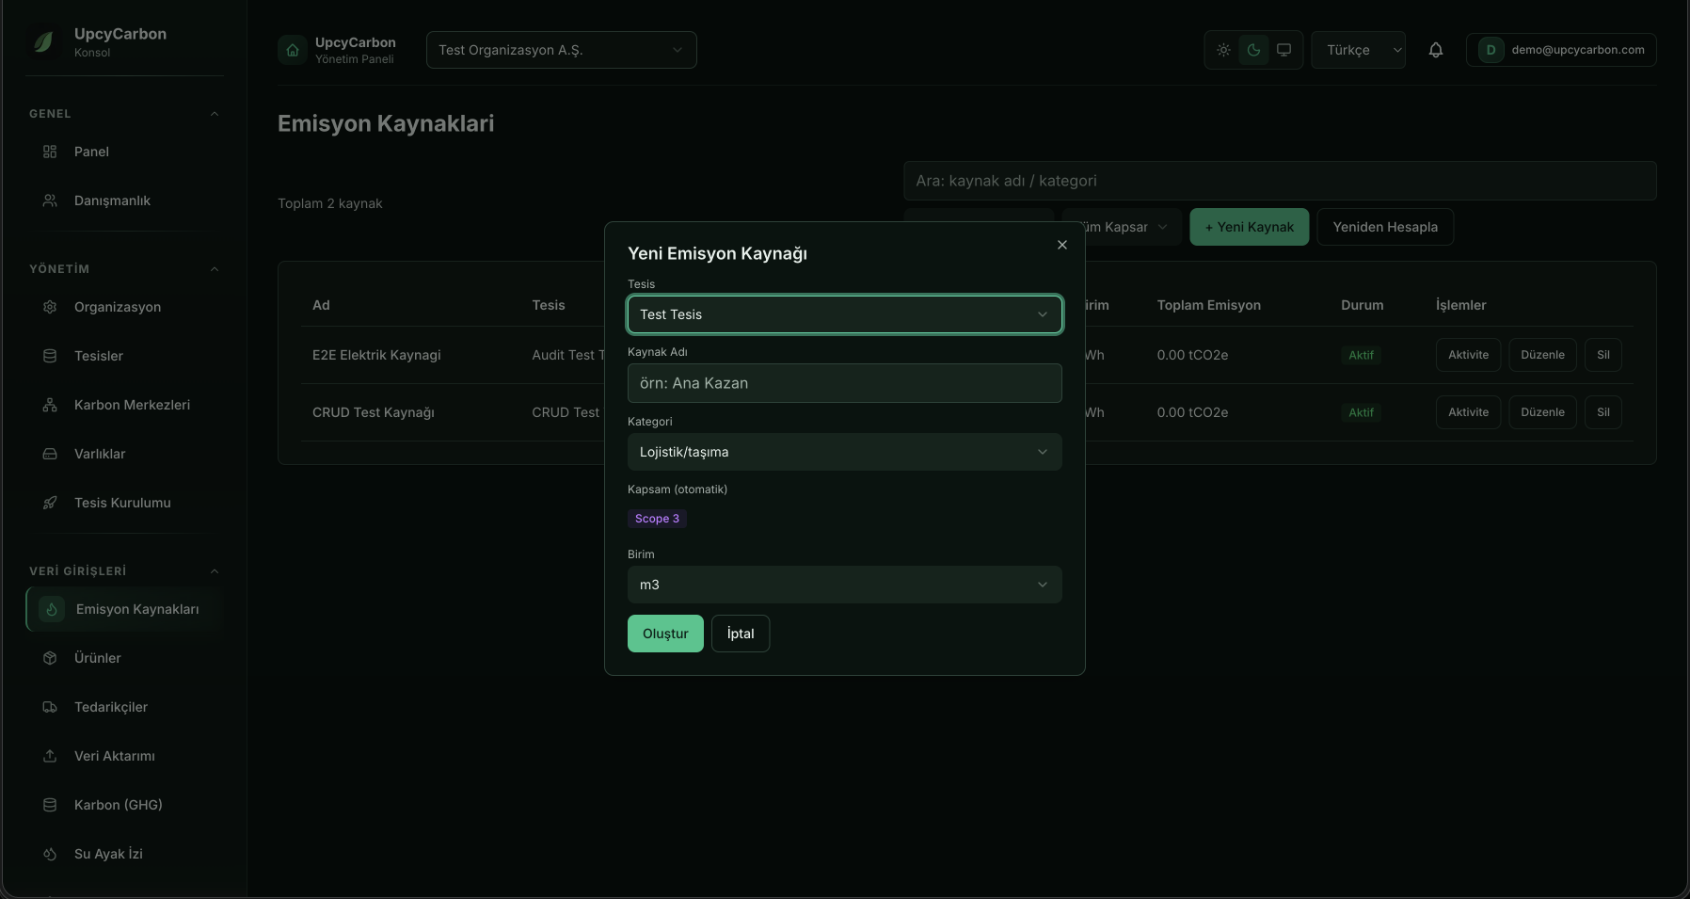Image resolution: width=1690 pixels, height=899 pixels.
Task: Open notifications bell icon
Action: point(1436,50)
